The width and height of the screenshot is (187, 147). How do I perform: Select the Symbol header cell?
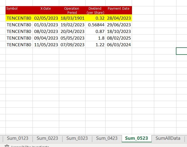(x=19, y=10)
